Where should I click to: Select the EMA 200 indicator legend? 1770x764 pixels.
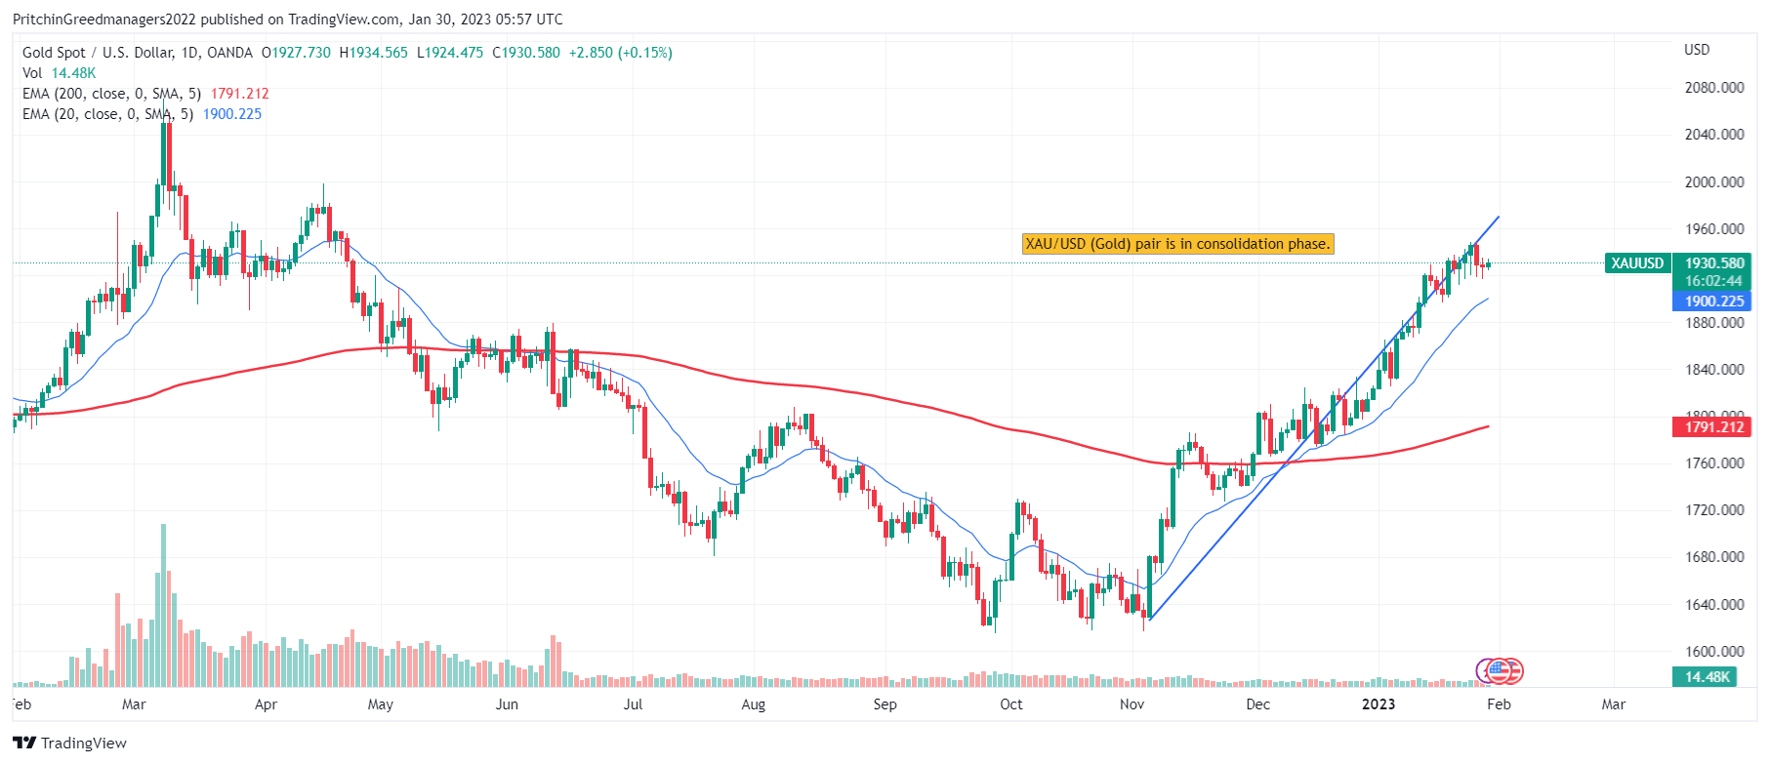[145, 94]
